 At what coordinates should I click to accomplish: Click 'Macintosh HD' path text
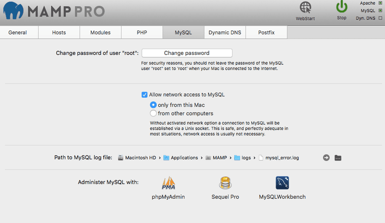point(141,158)
